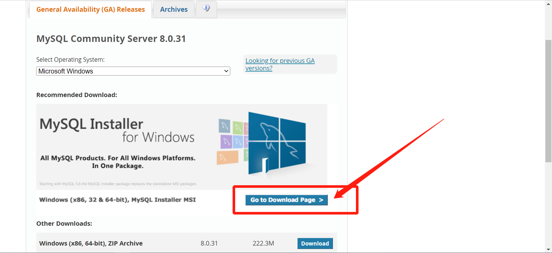Viewport: 552px width, 253px height.
Task: Follow the Looking for previous GA versions link
Action: click(280, 64)
